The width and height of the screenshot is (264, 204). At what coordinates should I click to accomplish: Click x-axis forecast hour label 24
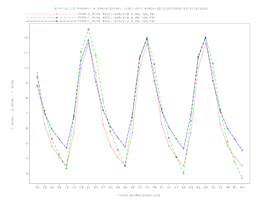click(x=96, y=187)
